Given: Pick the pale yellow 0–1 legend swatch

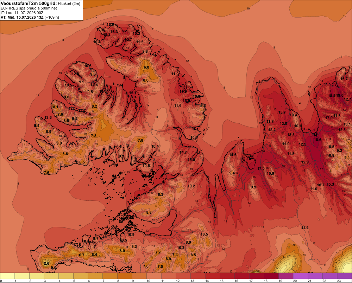Looking at the screenshot, I should 7,276.
